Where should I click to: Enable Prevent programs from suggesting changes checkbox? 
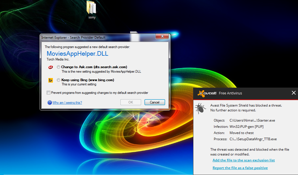[x=48, y=93]
